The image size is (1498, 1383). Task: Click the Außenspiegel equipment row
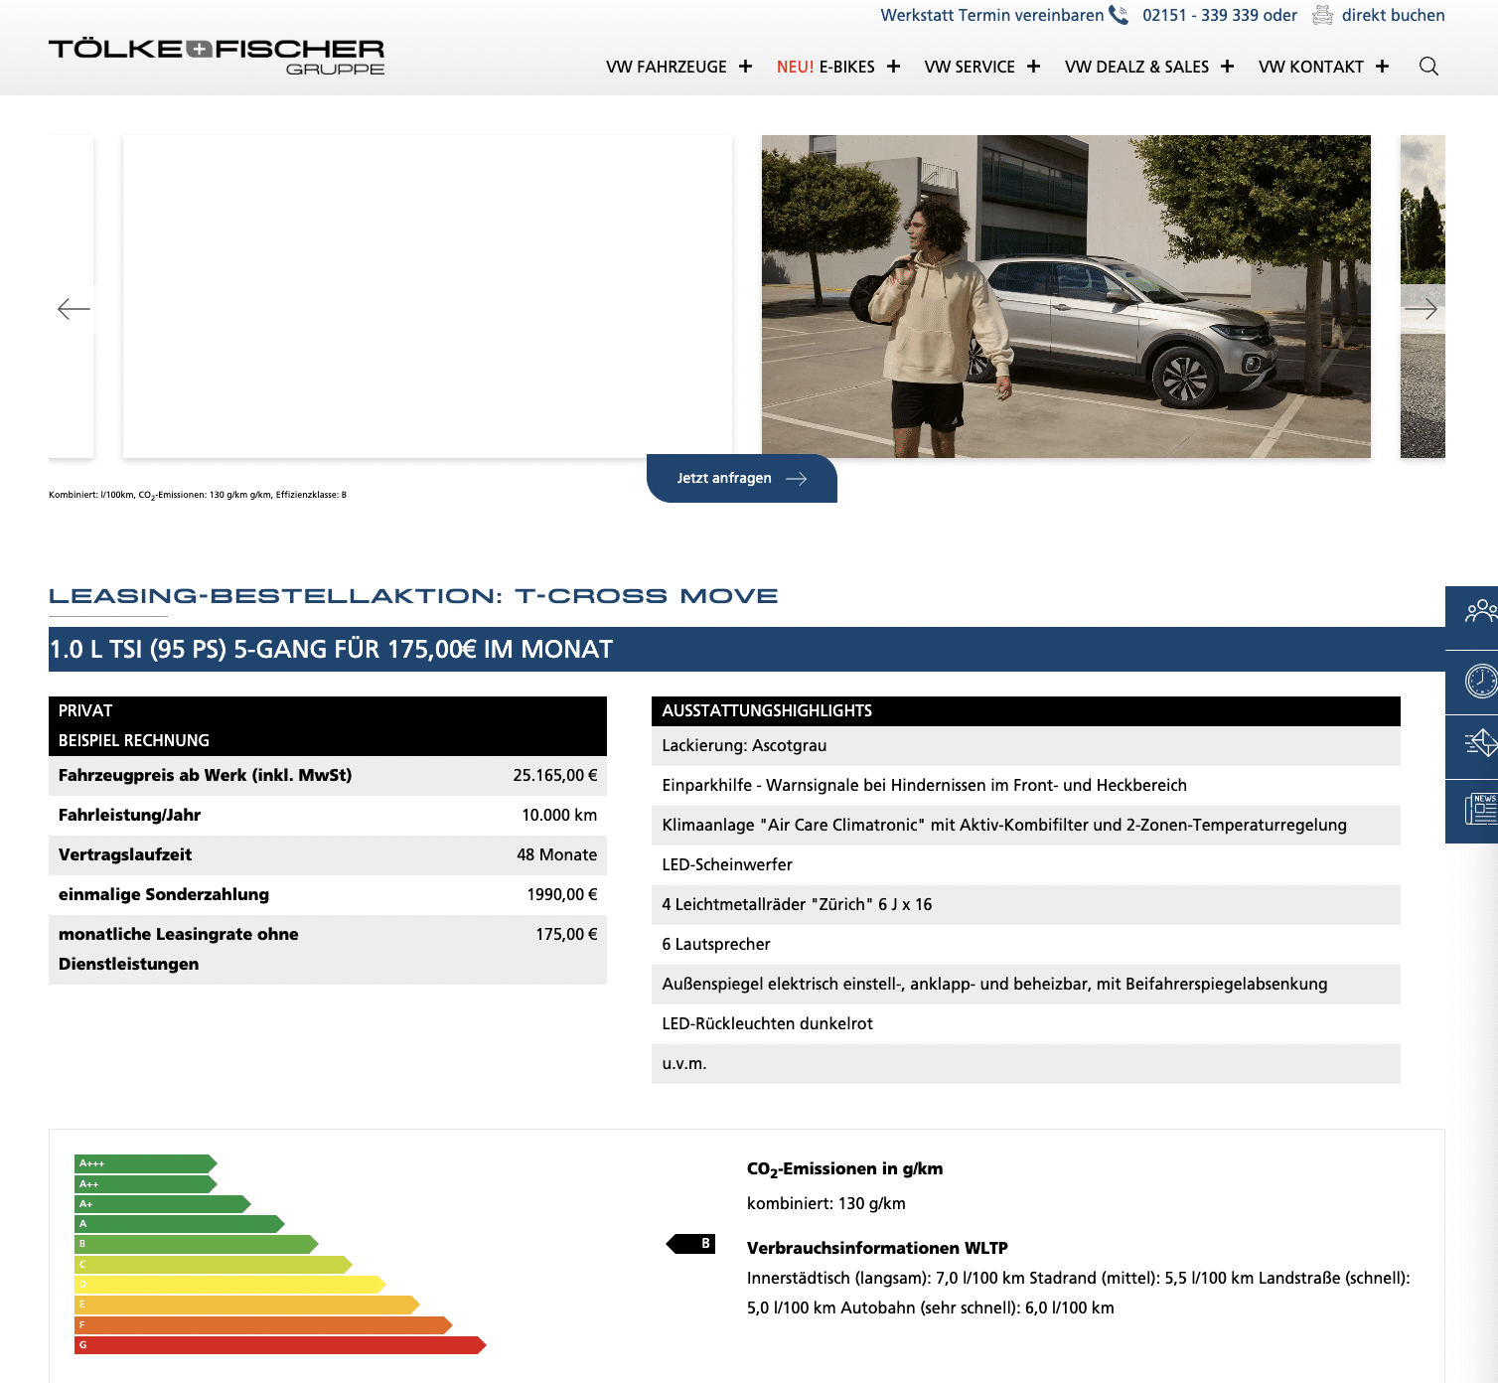click(x=1026, y=985)
